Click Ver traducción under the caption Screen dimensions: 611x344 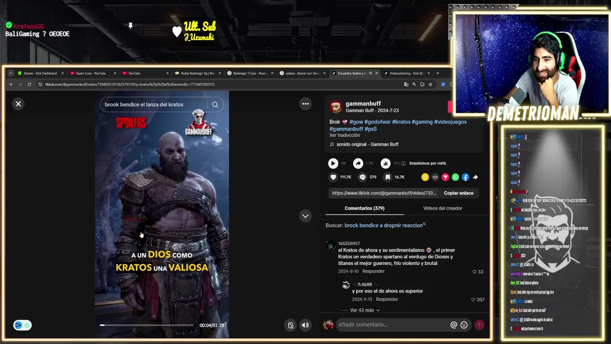point(345,135)
